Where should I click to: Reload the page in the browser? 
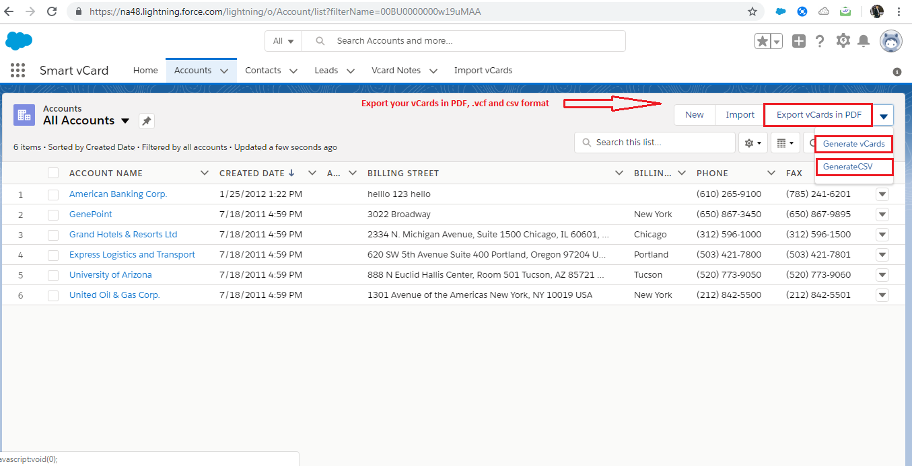click(x=52, y=11)
